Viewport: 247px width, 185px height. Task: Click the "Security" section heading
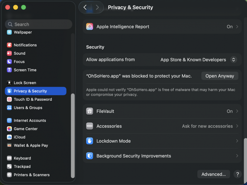[x=95, y=47]
